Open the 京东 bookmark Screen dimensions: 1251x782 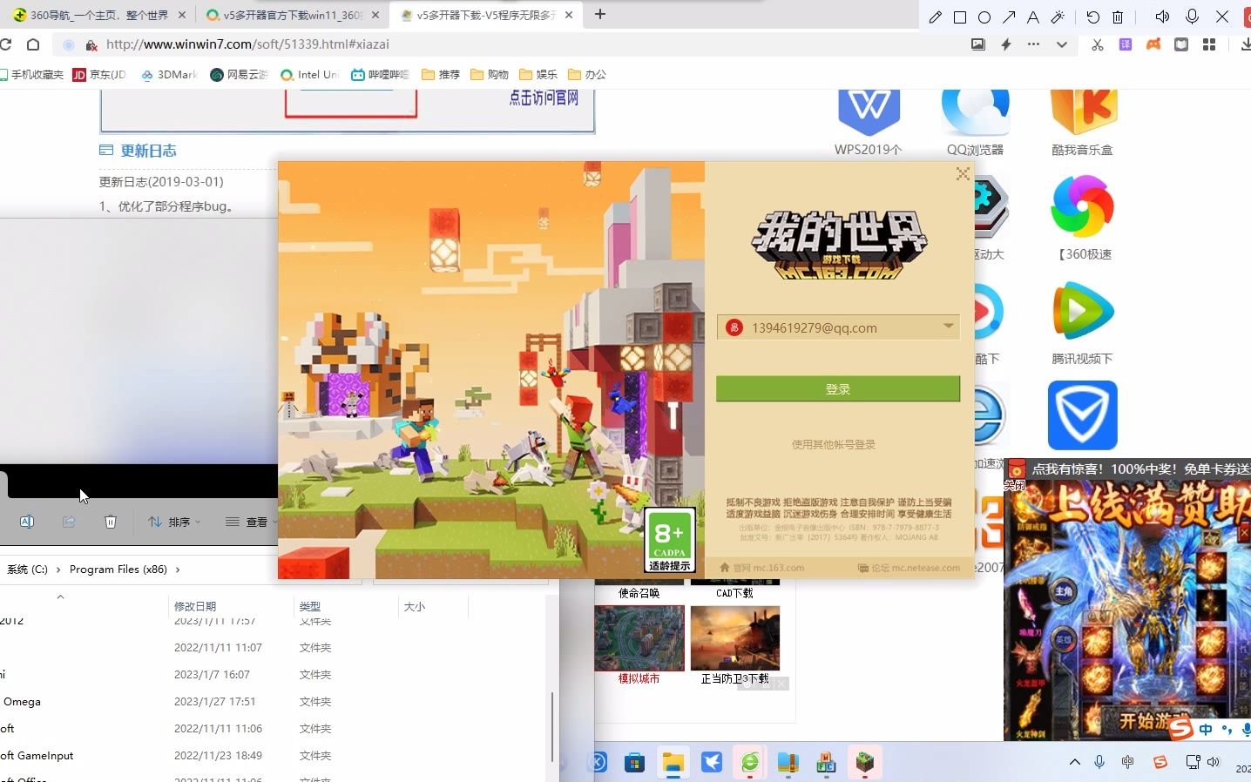pyautogui.click(x=99, y=75)
